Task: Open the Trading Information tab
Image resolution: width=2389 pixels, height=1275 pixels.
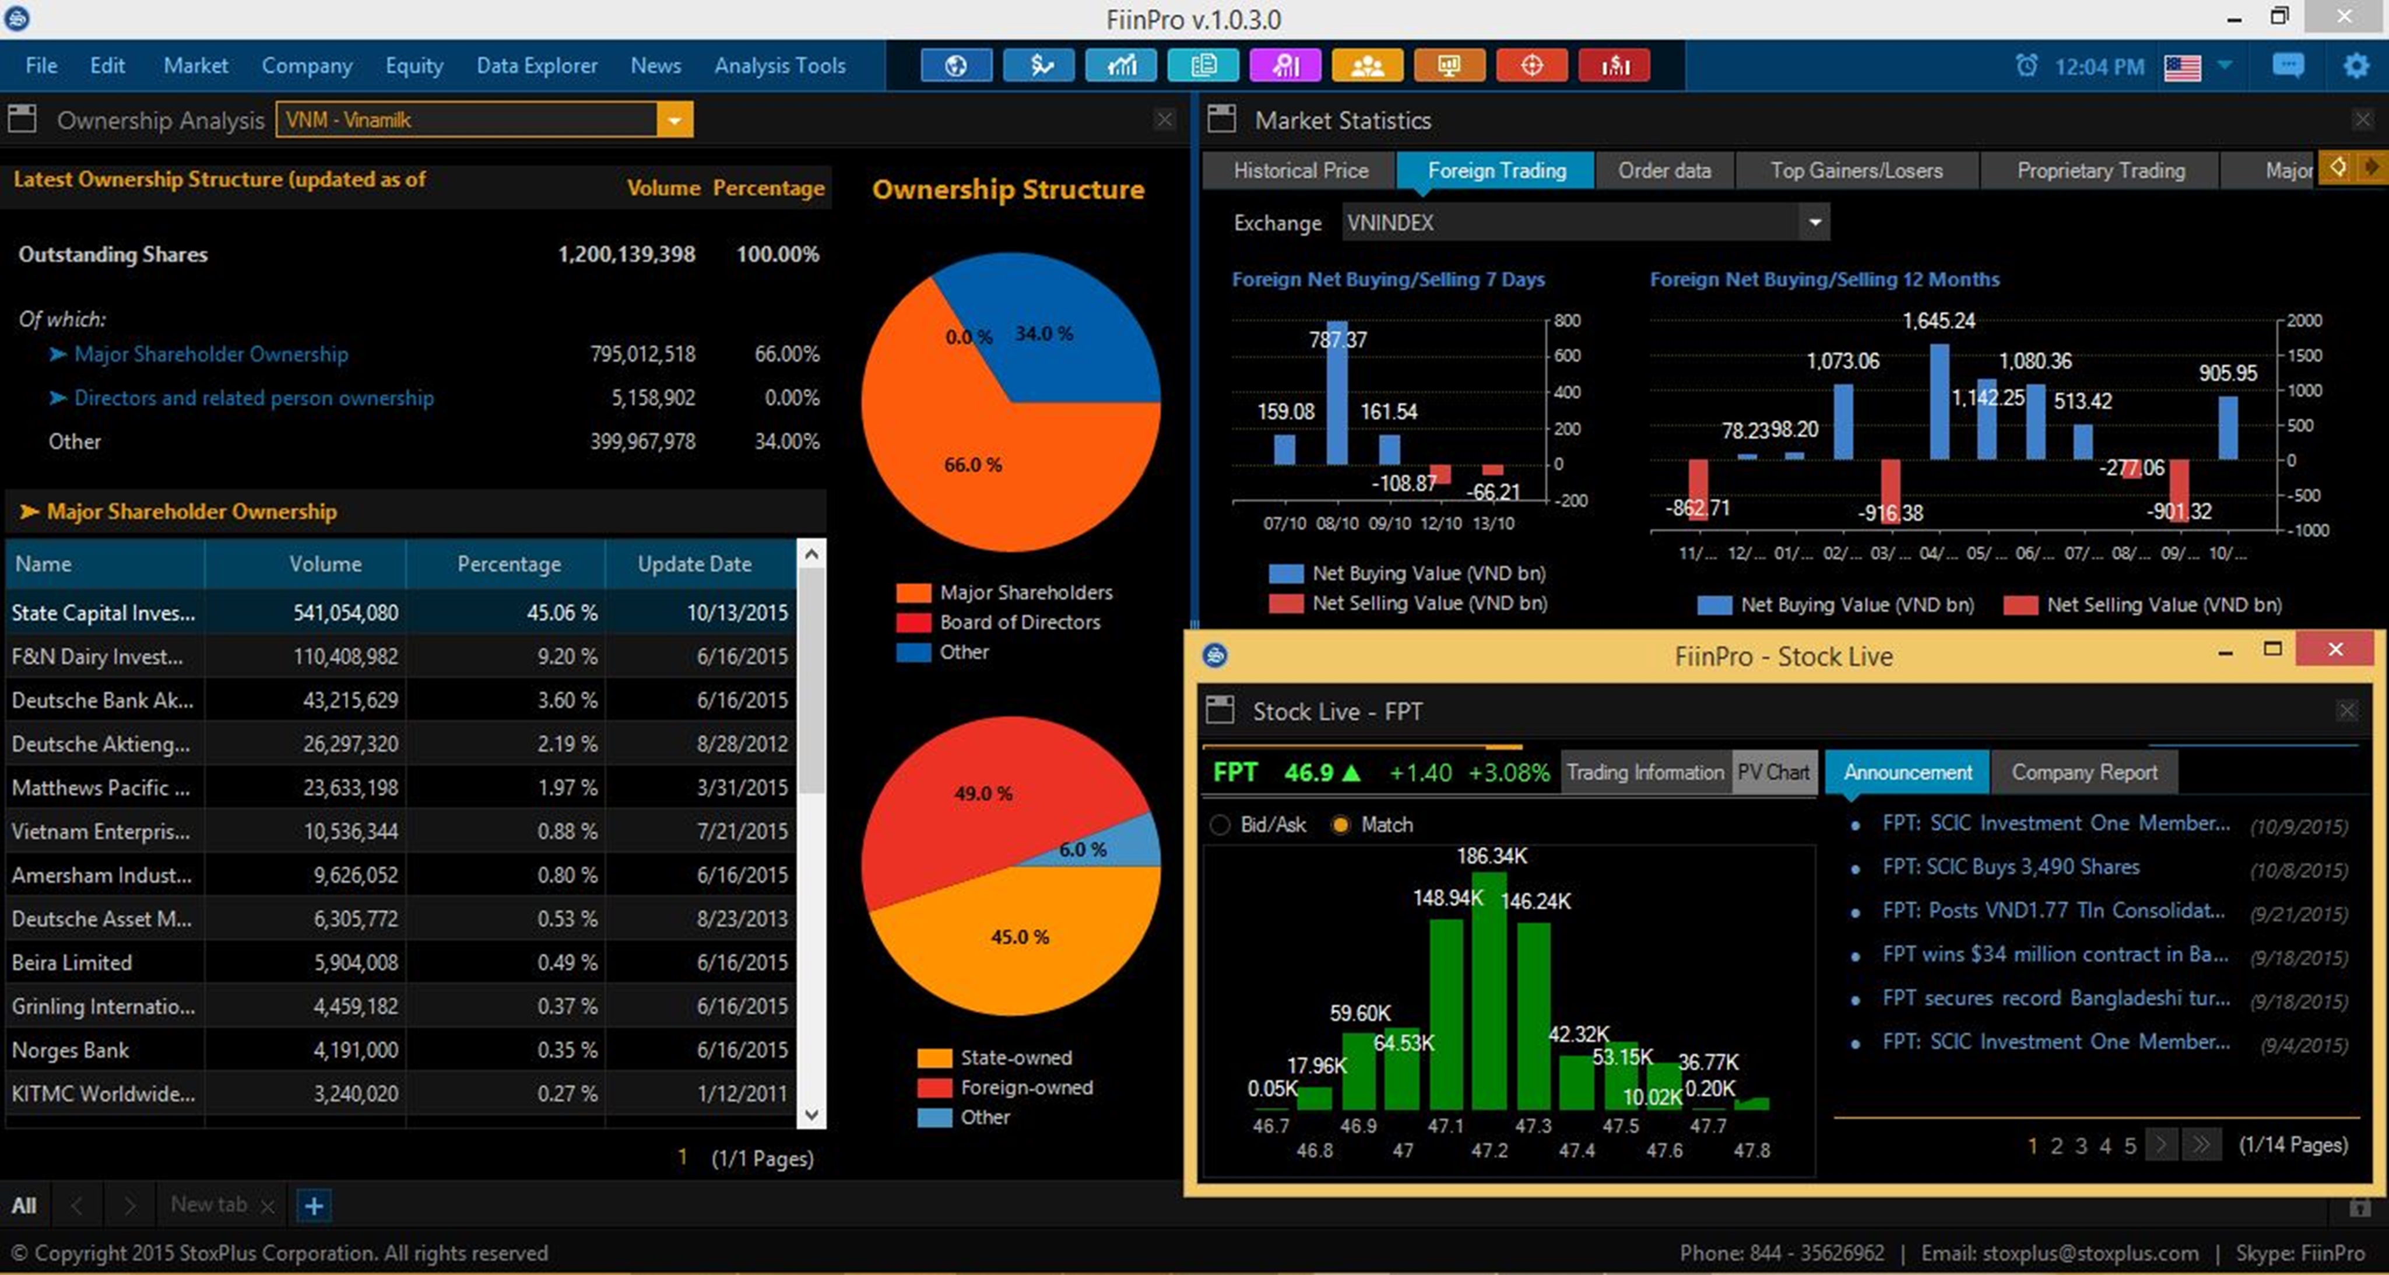Action: [x=1645, y=771]
